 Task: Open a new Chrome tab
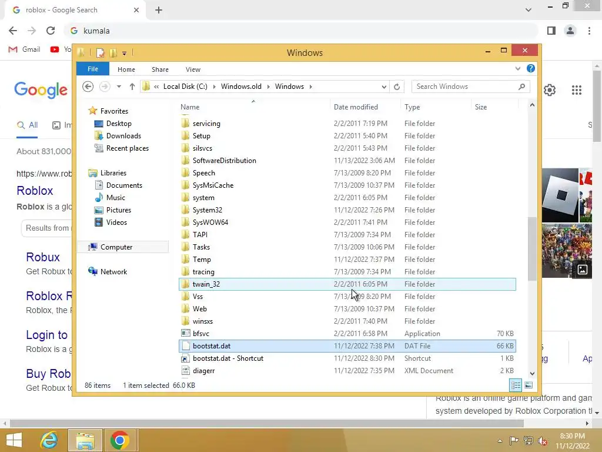pos(159,10)
